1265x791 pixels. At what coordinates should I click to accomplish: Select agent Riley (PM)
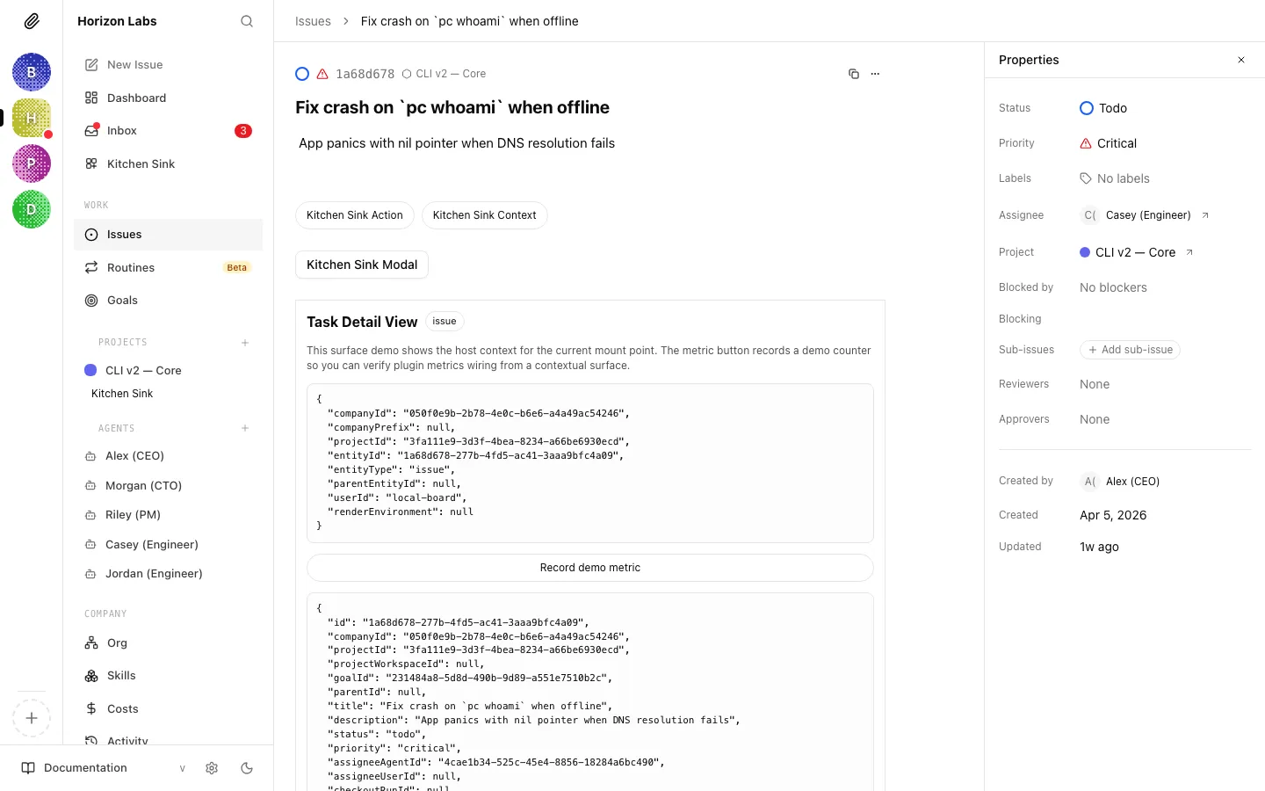pos(168,515)
